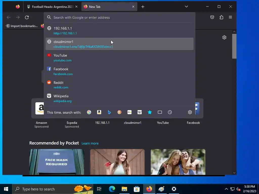Search this time with Wikipedia icon
Viewport: 259px width, 194px height.
click(140, 112)
